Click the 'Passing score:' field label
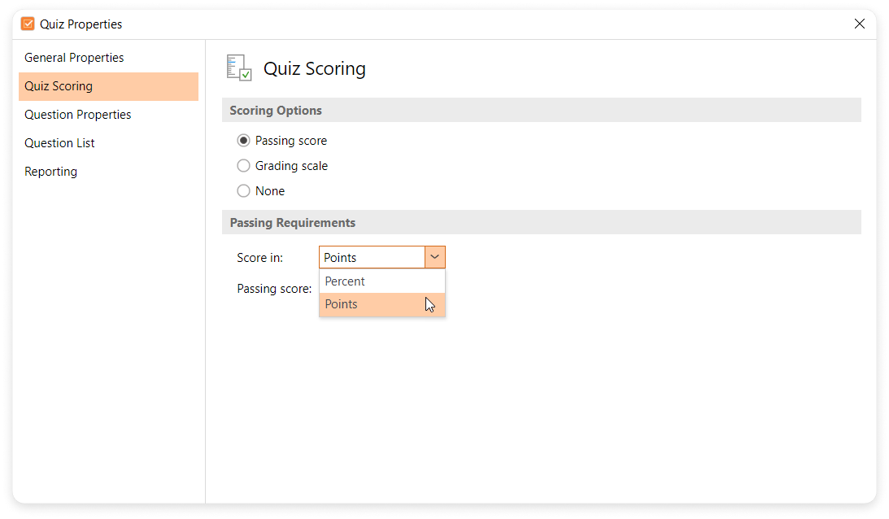 [x=274, y=289]
